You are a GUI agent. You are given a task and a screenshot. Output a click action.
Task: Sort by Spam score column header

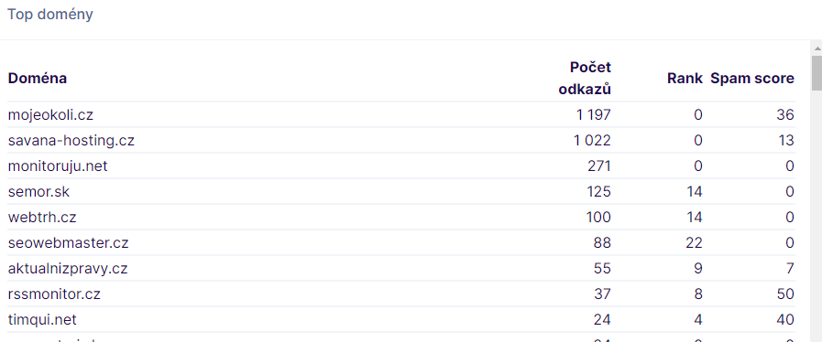pos(752,79)
